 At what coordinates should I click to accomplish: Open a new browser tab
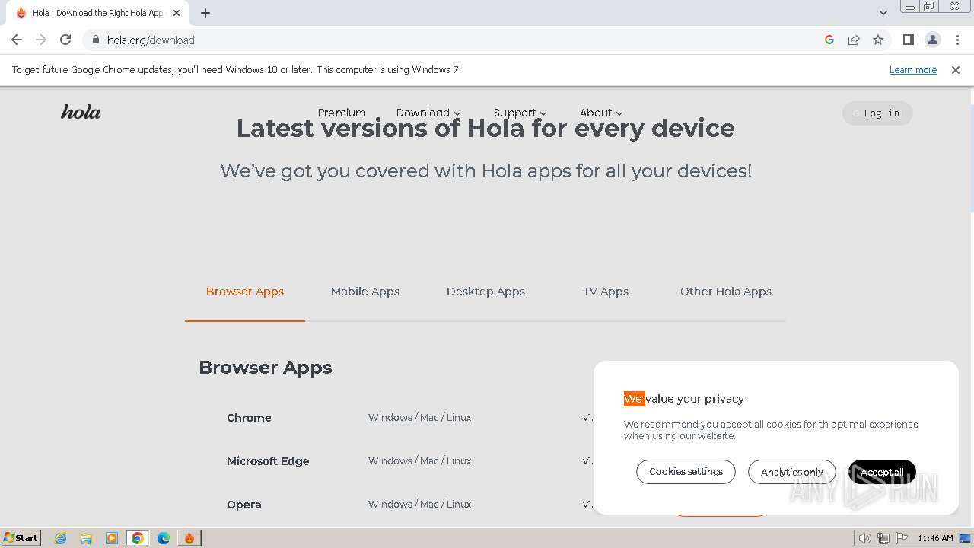click(205, 13)
